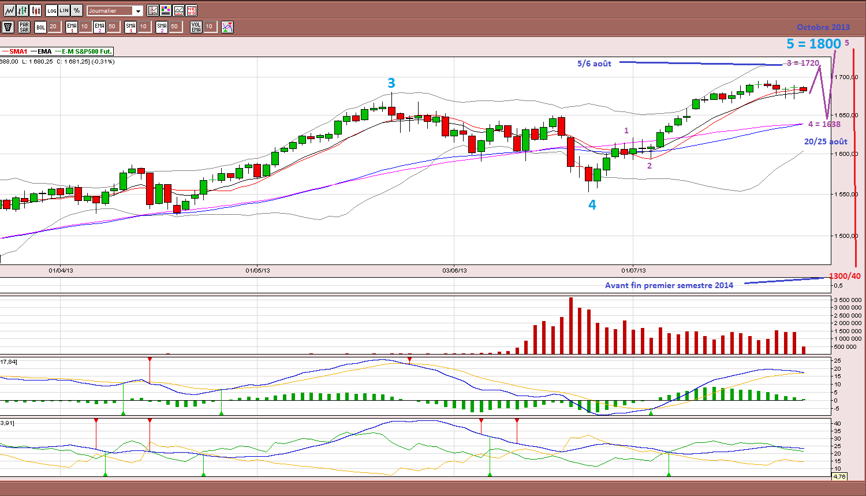This screenshot has width=866, height=496.
Task: Click the '5 = 1800' annotation
Action: [814, 44]
